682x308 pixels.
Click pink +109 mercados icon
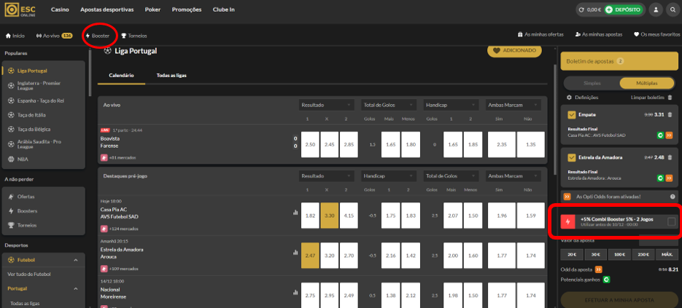pos(104,269)
